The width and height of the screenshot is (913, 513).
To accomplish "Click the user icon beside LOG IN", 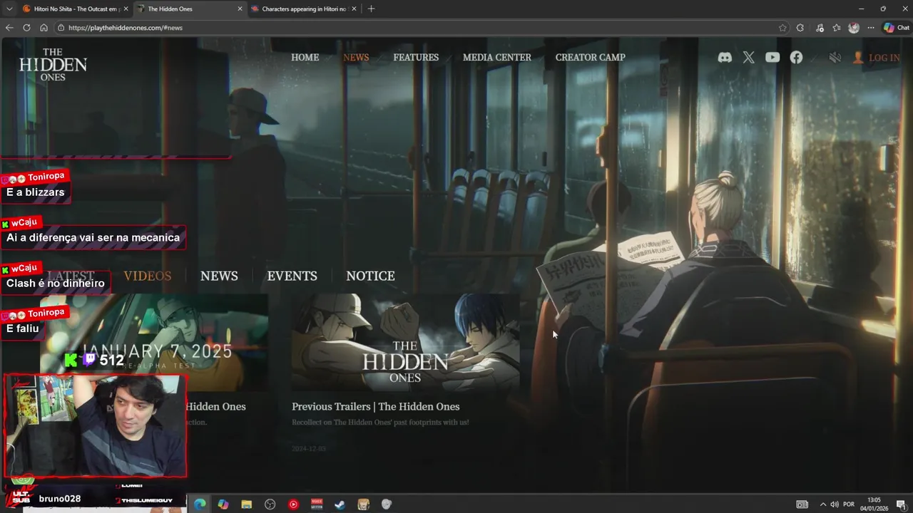I will tap(858, 58).
